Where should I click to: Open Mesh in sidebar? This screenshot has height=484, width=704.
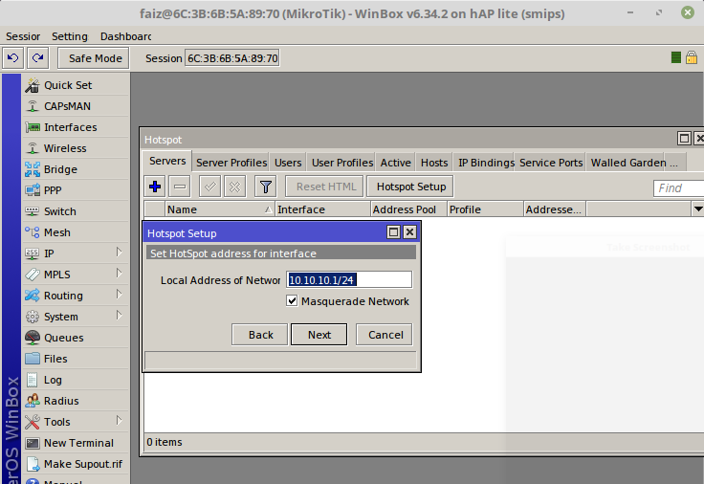pyautogui.click(x=76, y=232)
